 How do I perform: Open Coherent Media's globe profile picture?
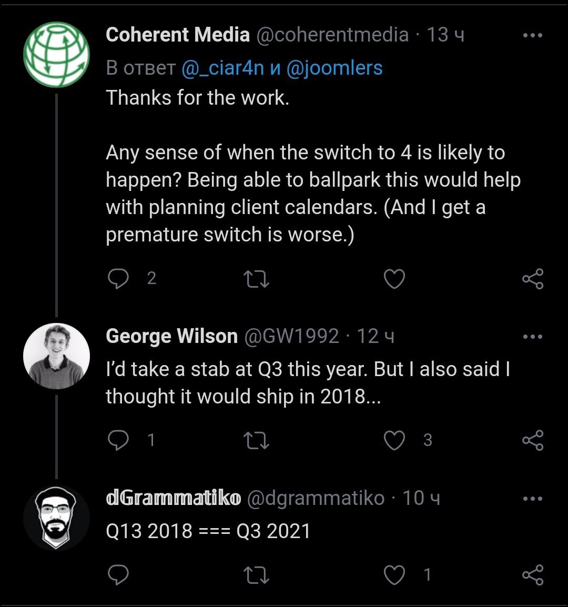click(x=57, y=54)
